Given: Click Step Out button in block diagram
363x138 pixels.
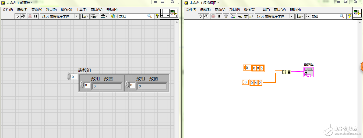Looking at the screenshot, I should (251, 16).
